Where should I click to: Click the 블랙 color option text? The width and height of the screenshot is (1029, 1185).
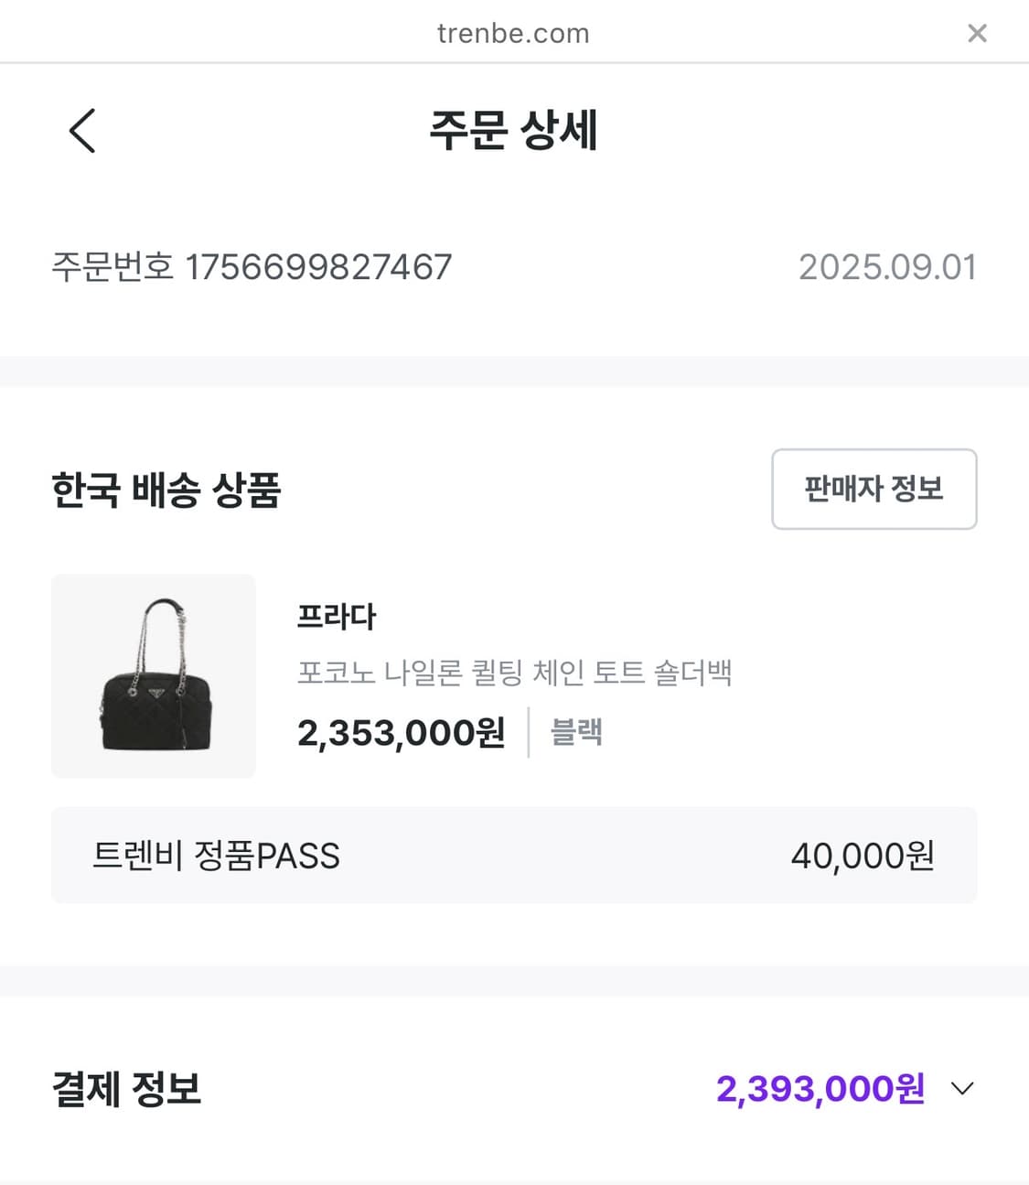point(576,733)
